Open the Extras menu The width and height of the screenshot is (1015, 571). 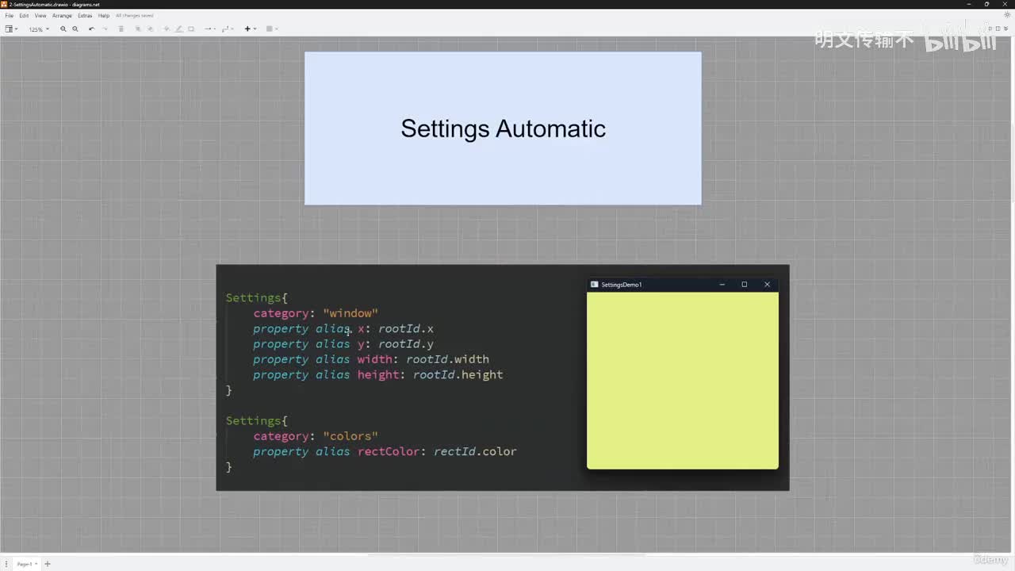click(x=85, y=16)
